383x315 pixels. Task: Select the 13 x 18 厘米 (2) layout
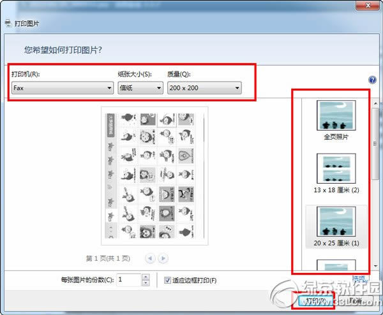pos(336,173)
